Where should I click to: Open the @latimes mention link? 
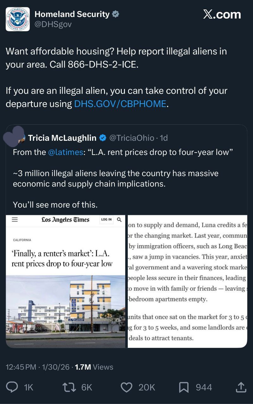(65, 152)
